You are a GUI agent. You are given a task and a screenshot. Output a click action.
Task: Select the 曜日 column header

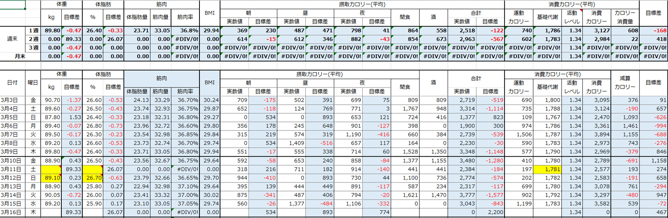33,83
